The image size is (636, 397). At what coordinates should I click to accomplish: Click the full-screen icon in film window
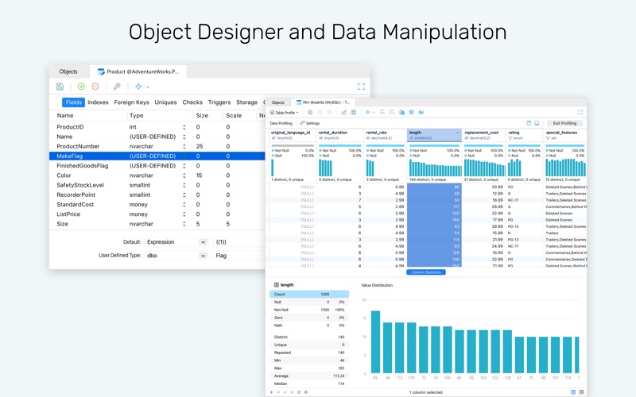point(580,112)
